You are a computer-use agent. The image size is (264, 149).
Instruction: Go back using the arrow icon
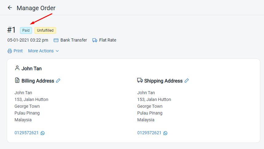click(x=10, y=8)
